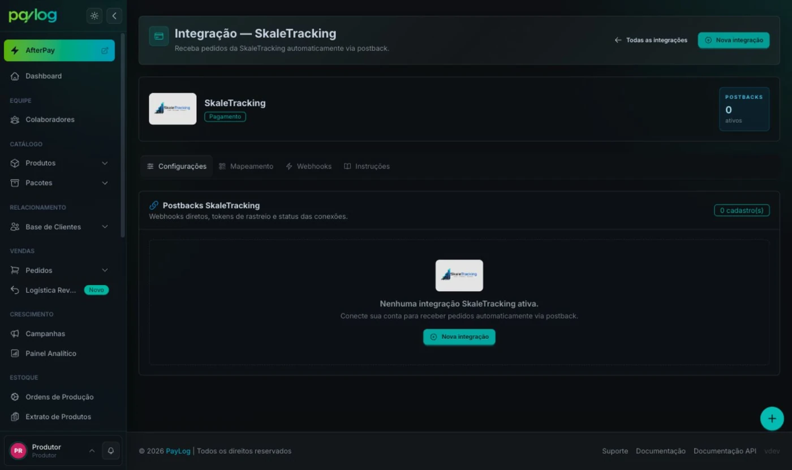Expand the Pedidos submenu chevron
Viewport: 792px width, 470px height.
(x=105, y=270)
